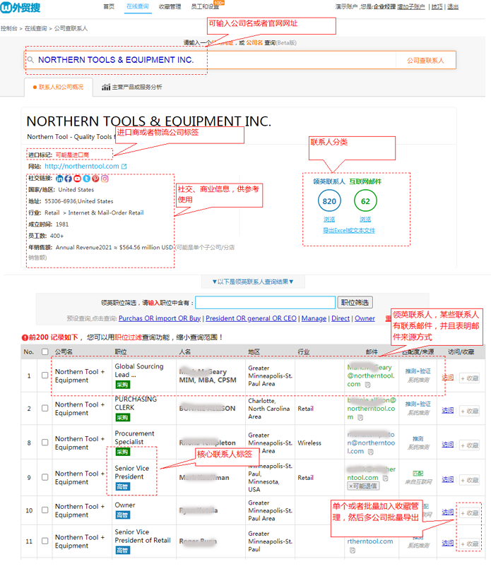The height and width of the screenshot is (571, 491).
Task: Click the 匹配度/来源 column header
Action: 418,351
